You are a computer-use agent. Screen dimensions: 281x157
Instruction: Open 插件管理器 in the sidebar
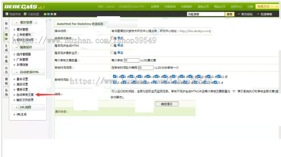(x=23, y=54)
